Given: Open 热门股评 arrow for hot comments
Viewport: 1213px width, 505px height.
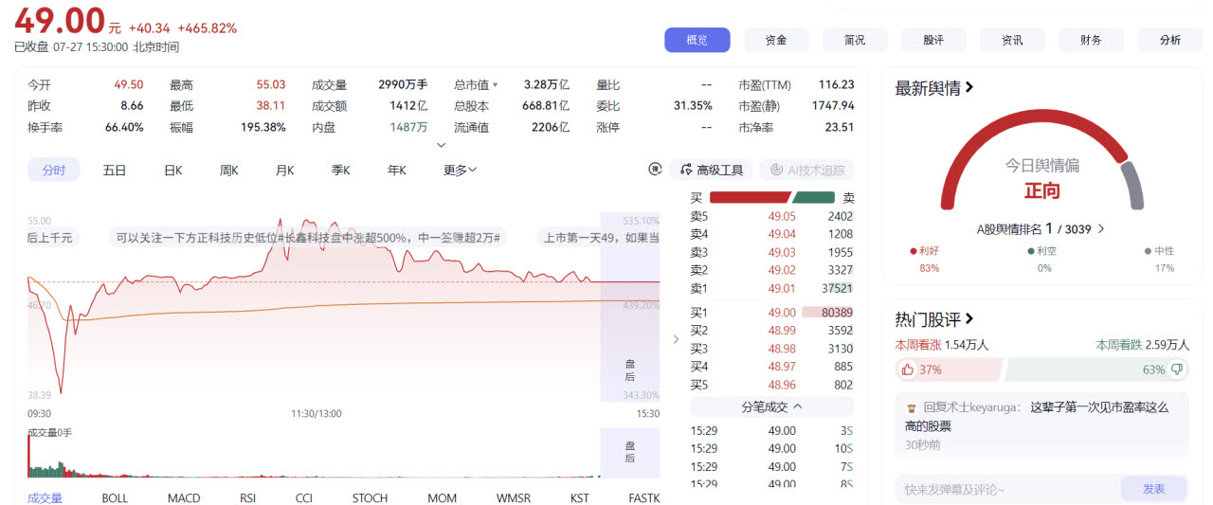Looking at the screenshot, I should tap(969, 319).
